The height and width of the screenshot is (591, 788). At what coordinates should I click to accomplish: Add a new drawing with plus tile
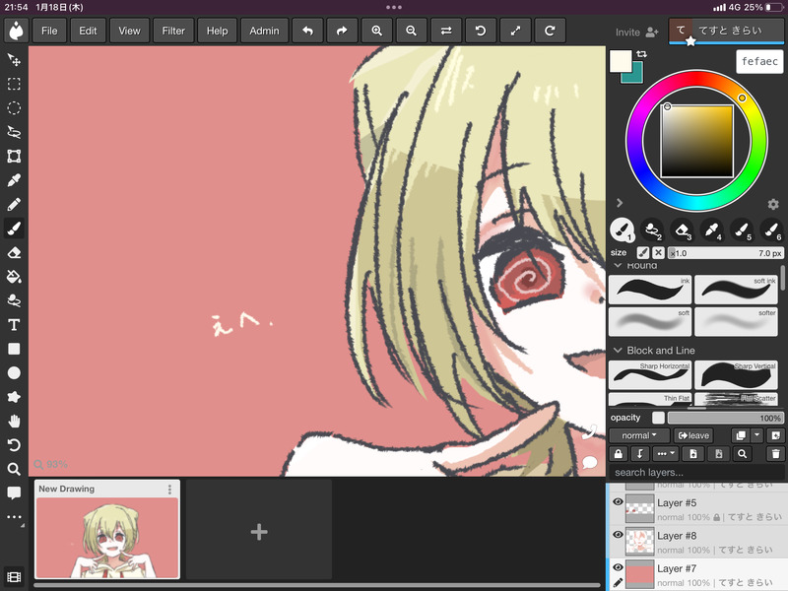(259, 531)
